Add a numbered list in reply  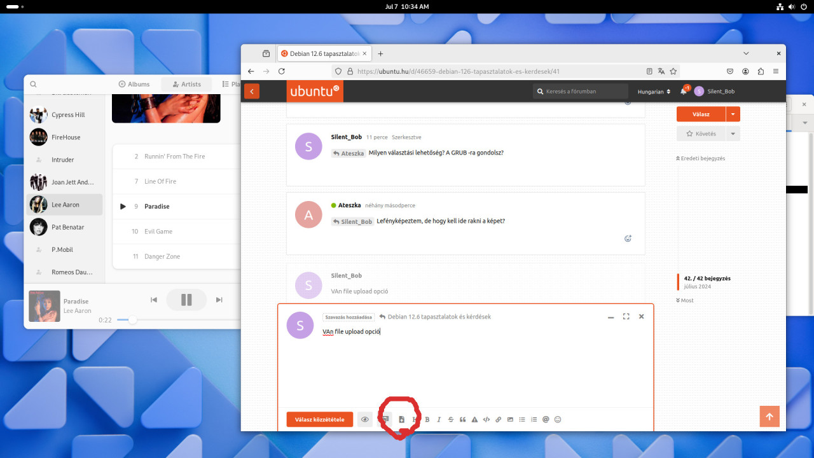pos(534,419)
